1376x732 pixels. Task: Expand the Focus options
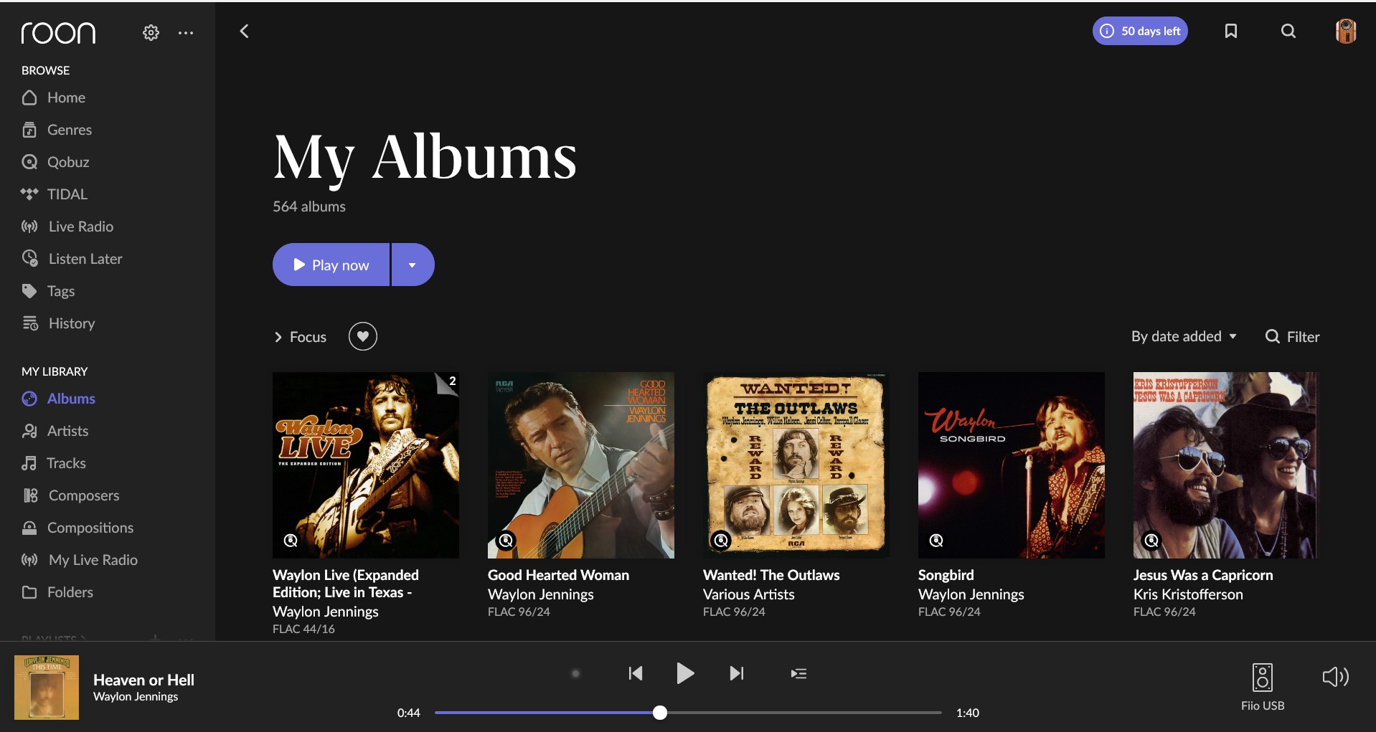click(301, 337)
